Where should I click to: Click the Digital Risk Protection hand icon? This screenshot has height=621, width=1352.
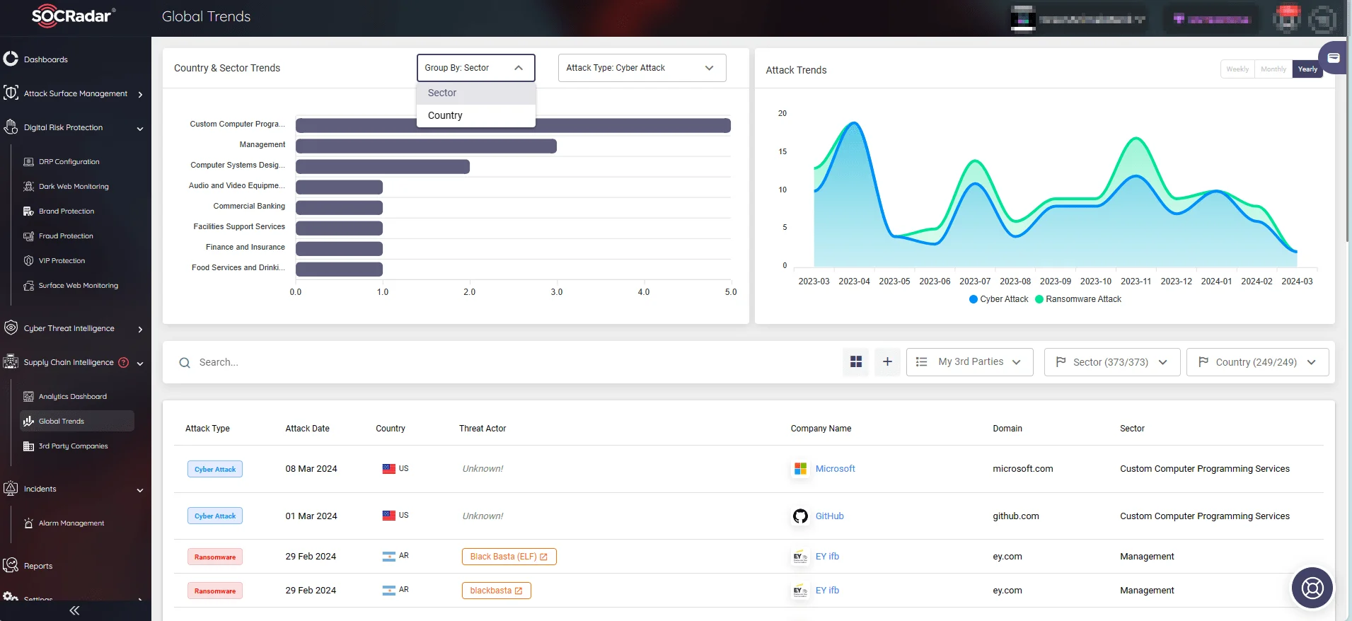click(x=11, y=127)
